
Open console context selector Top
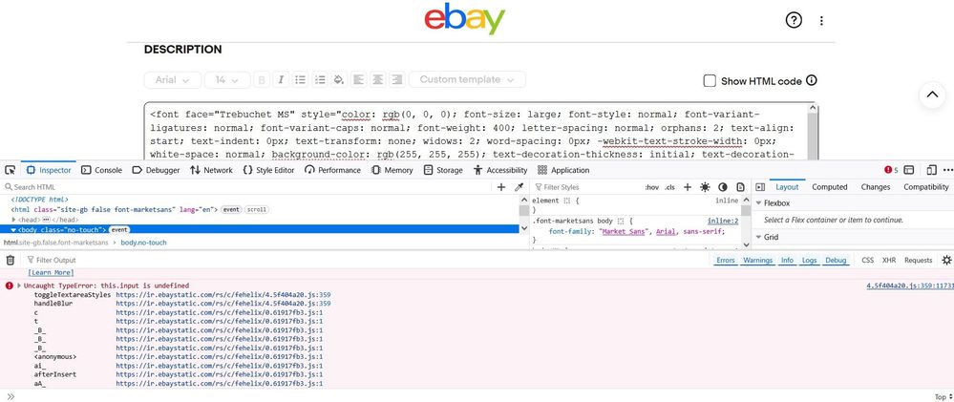pos(943,396)
